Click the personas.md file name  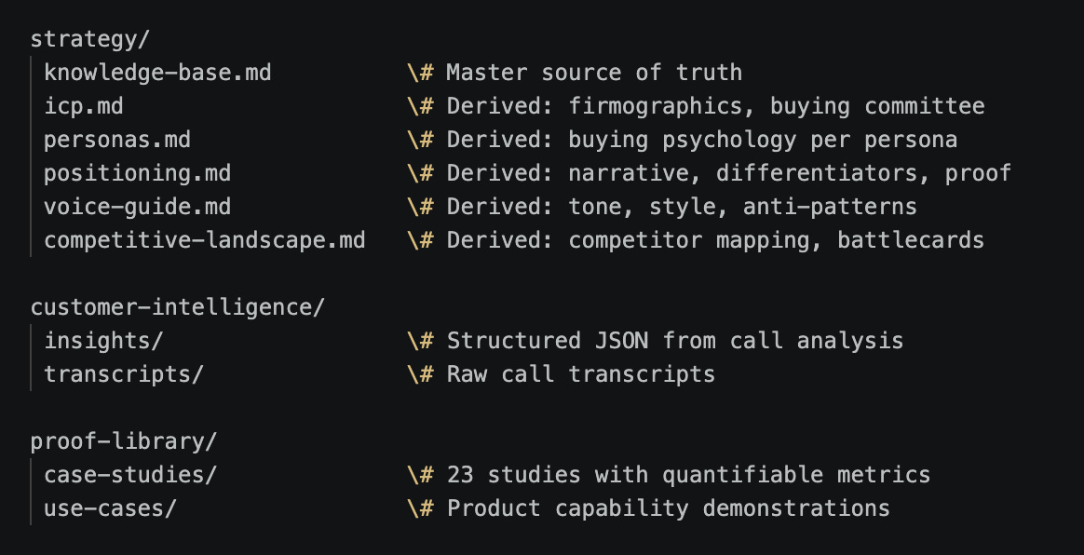coord(116,140)
